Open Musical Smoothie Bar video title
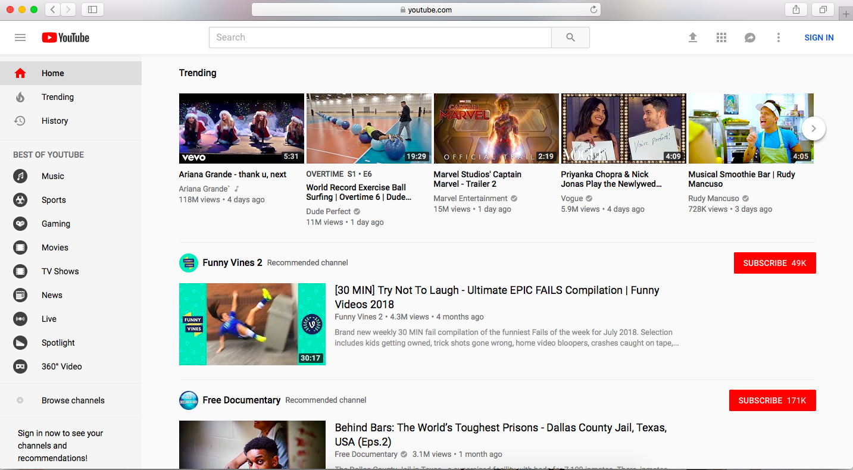 (742, 179)
